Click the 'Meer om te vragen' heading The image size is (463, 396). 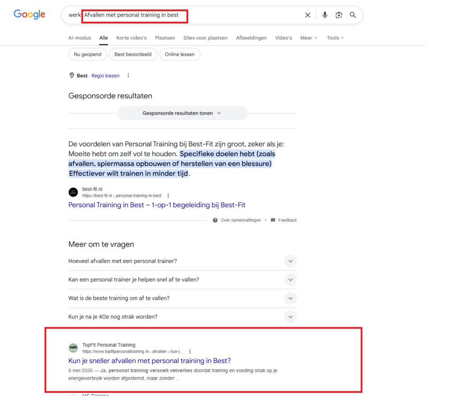(101, 244)
